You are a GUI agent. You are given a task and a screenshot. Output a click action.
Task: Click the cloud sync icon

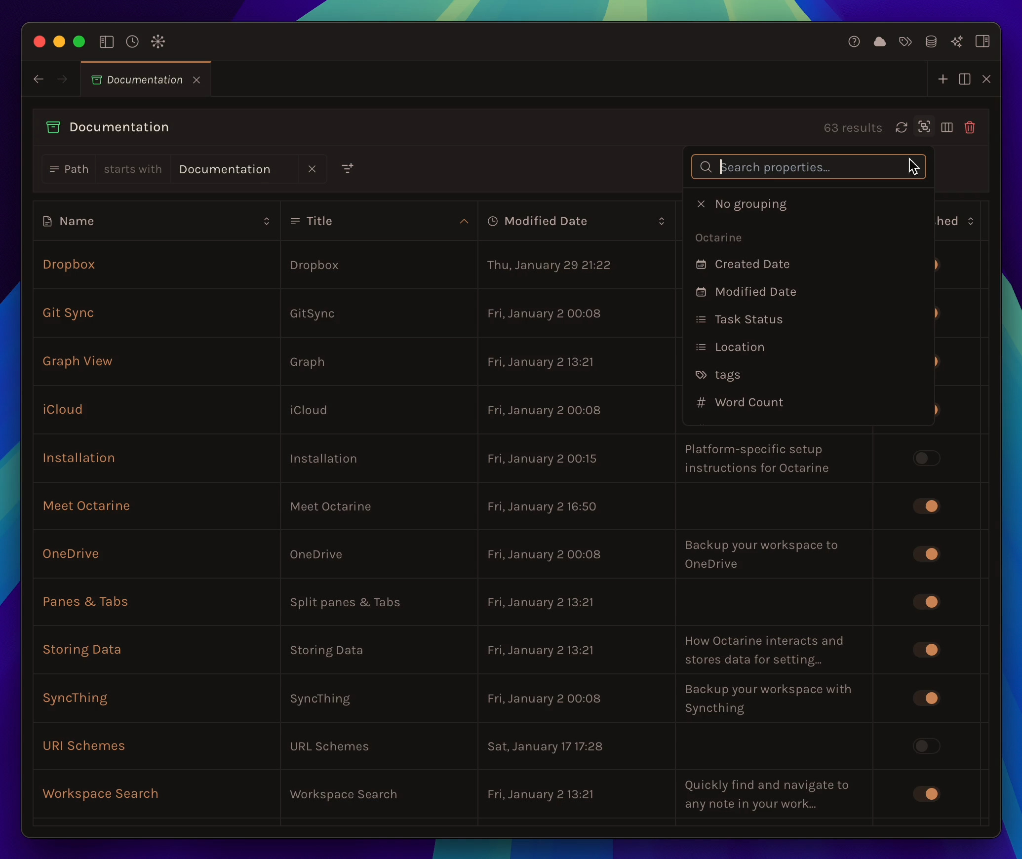coord(879,42)
